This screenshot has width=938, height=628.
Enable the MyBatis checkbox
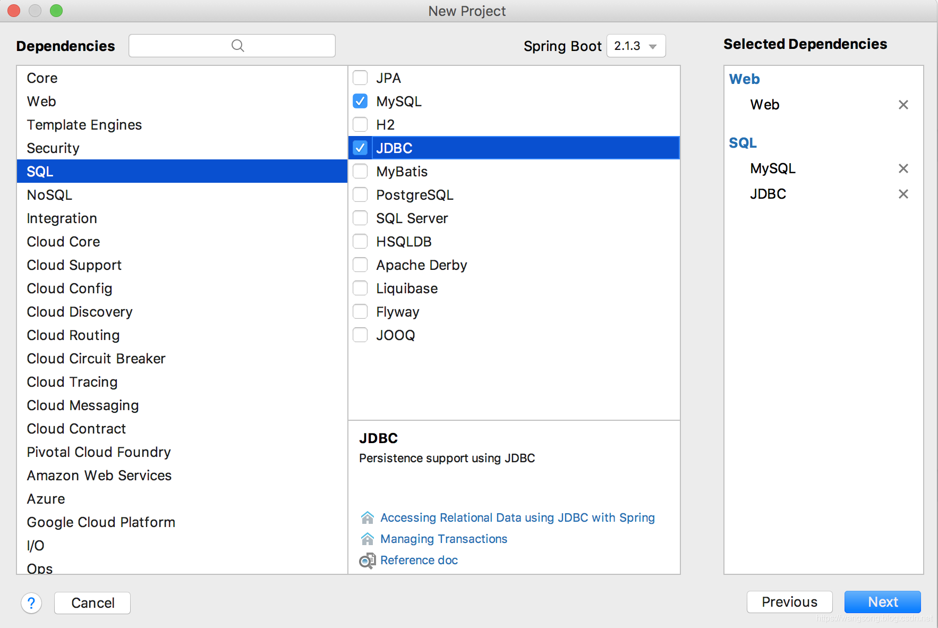point(360,171)
